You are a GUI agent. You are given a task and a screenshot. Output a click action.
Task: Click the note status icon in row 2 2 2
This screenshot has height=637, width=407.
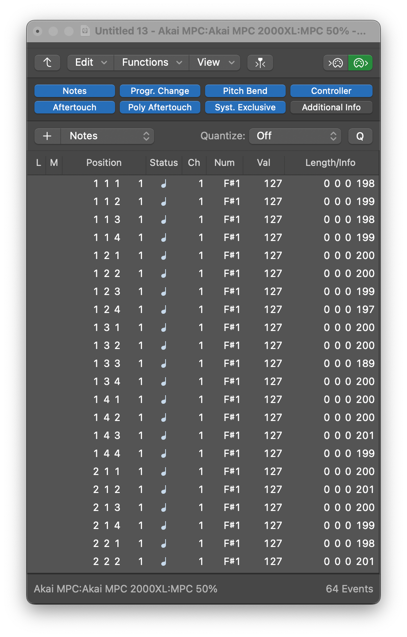(x=164, y=561)
